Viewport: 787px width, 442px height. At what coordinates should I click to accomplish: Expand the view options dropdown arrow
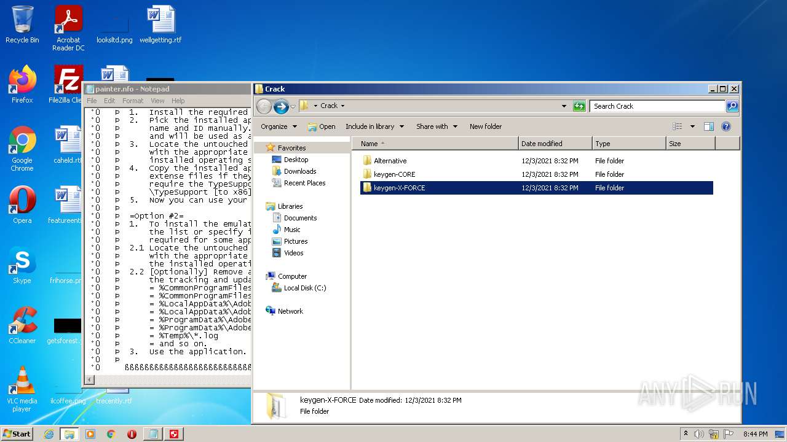[x=692, y=126]
